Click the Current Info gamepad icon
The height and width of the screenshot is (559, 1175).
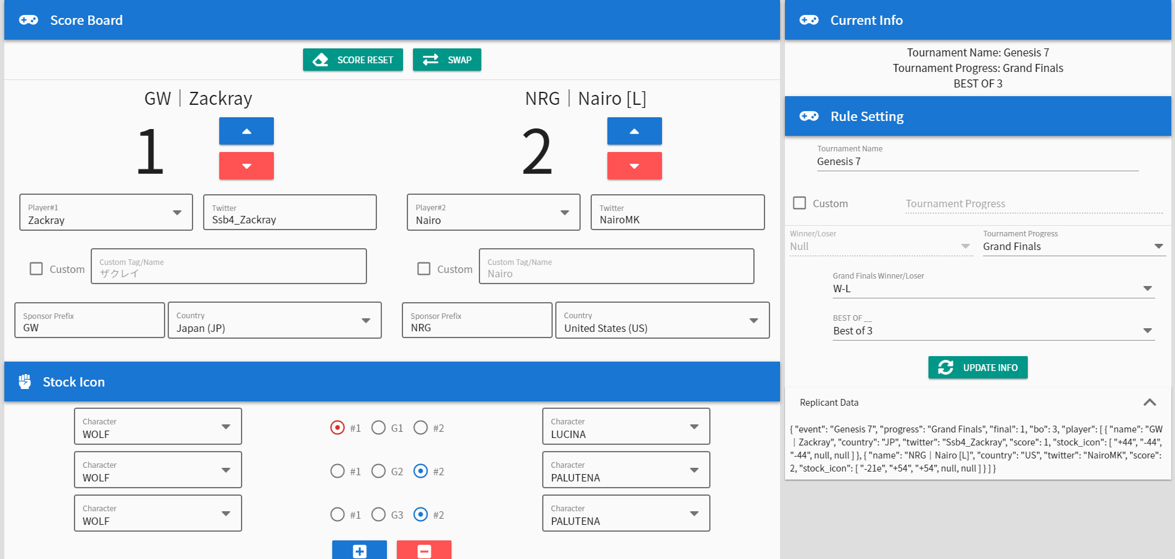point(809,20)
